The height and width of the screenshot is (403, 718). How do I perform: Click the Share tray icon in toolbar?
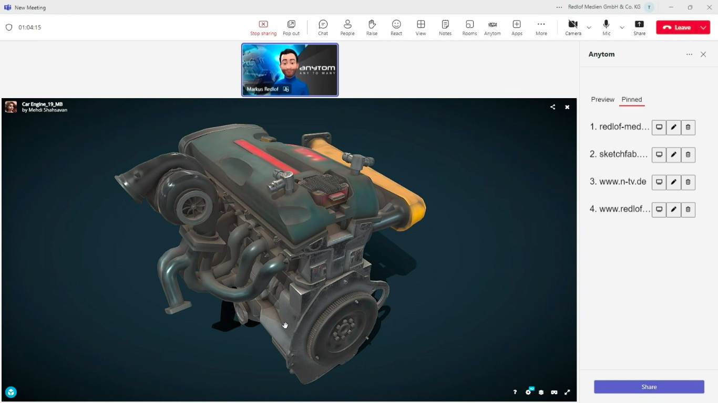coord(639,28)
